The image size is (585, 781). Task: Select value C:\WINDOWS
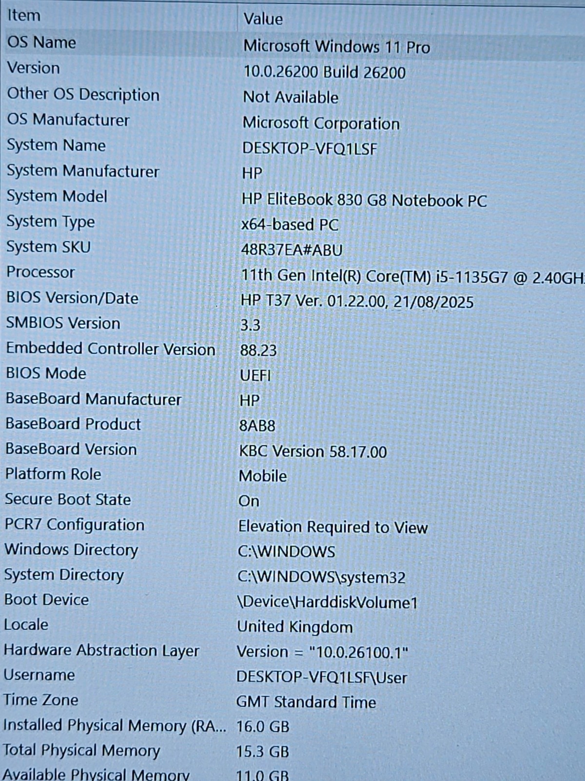click(287, 552)
